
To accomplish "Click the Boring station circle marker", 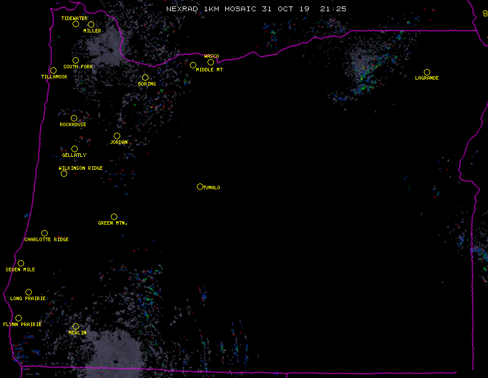I will (145, 78).
